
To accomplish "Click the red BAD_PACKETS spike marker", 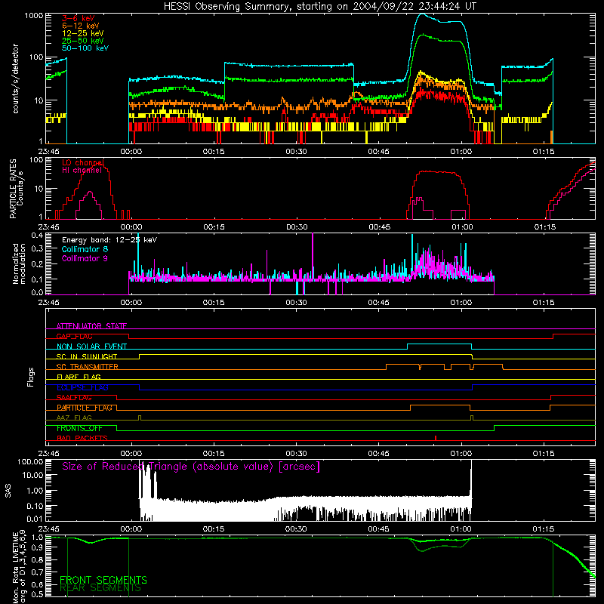I will [x=436, y=438].
